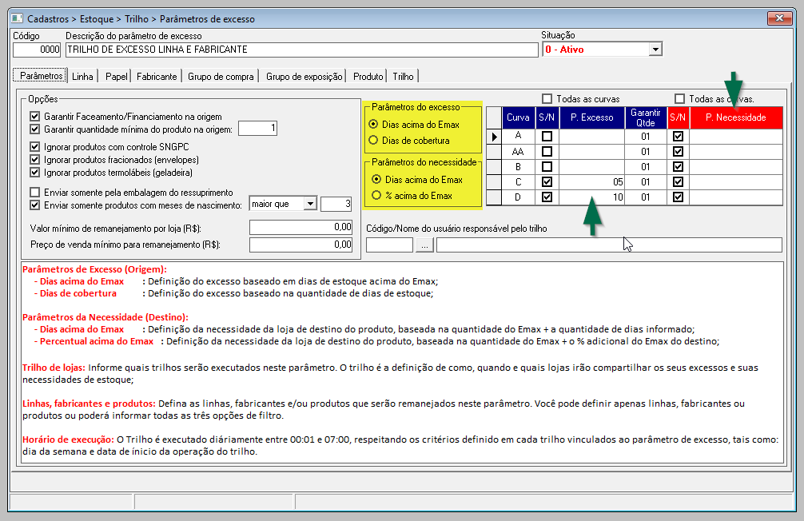Click the responsible user name field
The height and width of the screenshot is (521, 804).
point(609,245)
